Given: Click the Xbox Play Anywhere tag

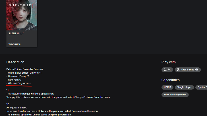Looking at the screenshot, I should (x=175, y=94).
